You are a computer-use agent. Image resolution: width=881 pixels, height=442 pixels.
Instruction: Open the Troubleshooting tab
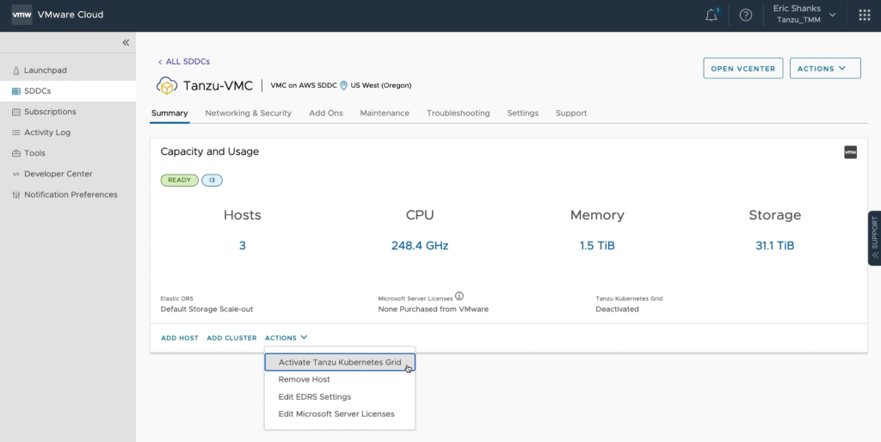458,113
